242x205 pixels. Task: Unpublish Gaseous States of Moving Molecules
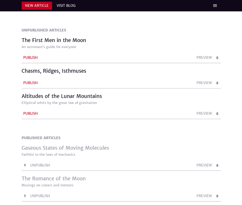(40, 165)
